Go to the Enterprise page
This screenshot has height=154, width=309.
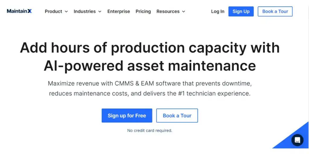point(119,11)
